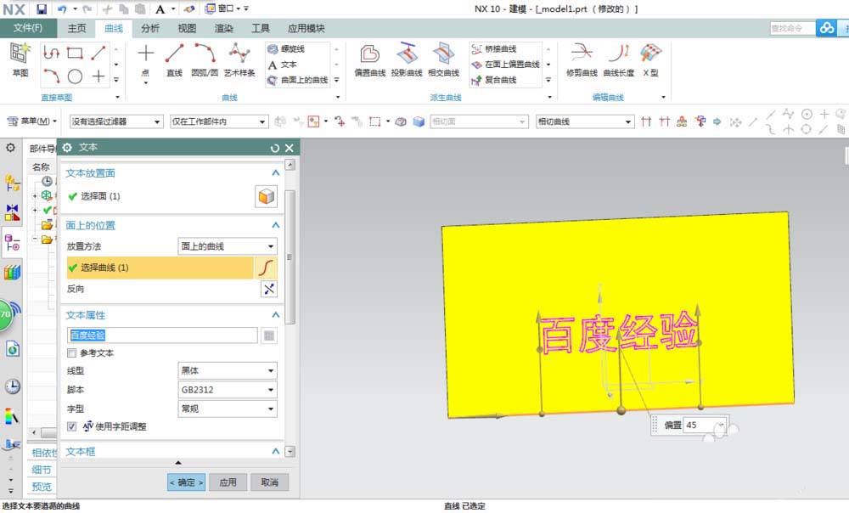Open the Font (线型) dropdown showing 黑体
Viewport: 849px width, 513px height.
pyautogui.click(x=228, y=370)
